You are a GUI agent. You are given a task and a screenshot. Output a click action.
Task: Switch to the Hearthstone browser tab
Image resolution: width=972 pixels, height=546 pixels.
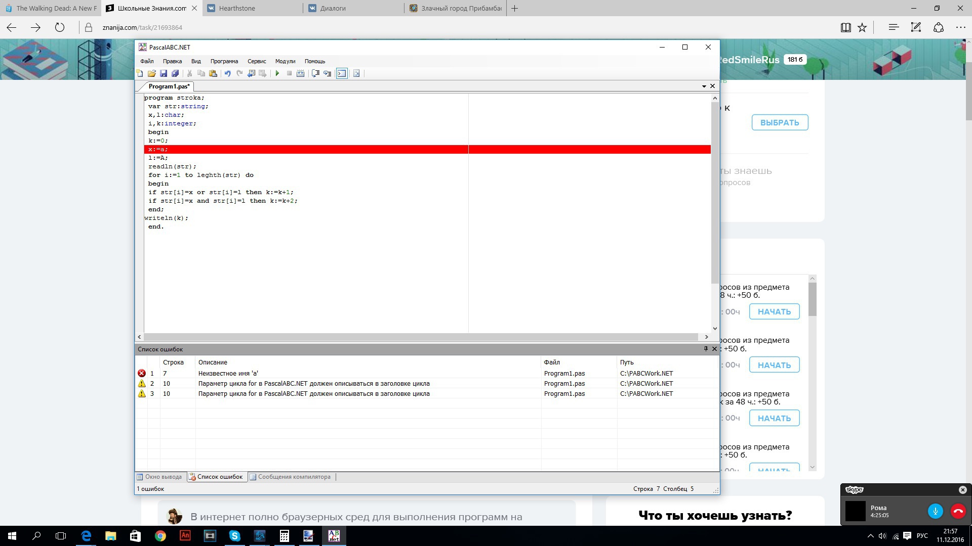coord(252,8)
